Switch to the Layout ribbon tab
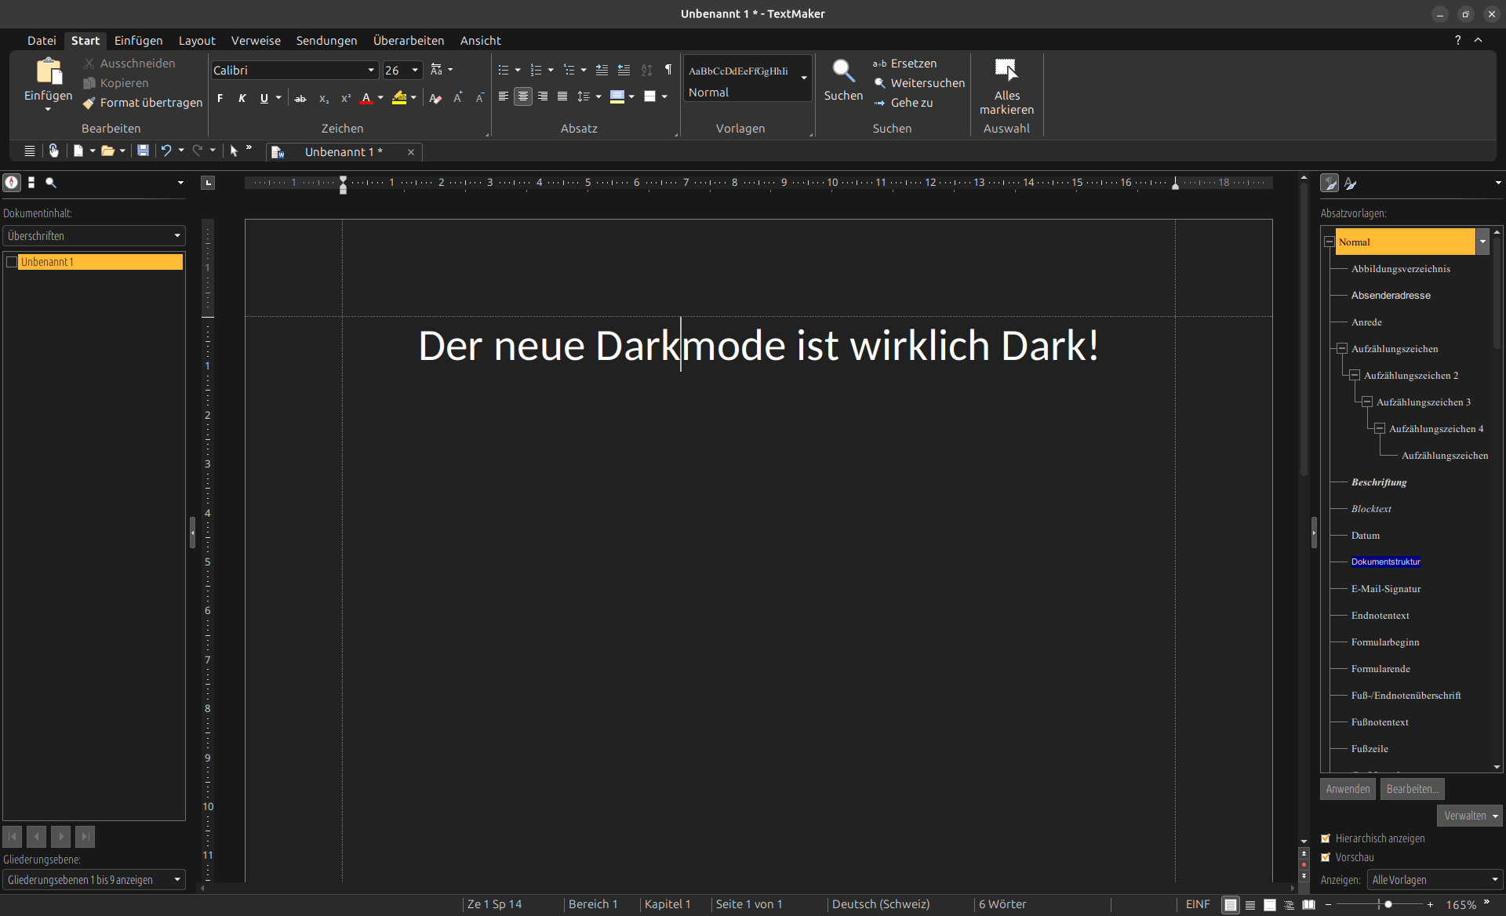Image resolution: width=1506 pixels, height=916 pixels. (x=197, y=40)
